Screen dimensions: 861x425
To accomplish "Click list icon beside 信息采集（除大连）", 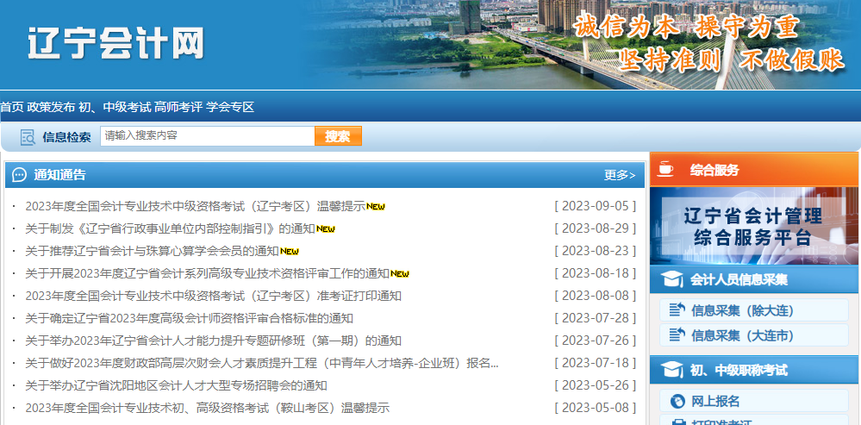I will (677, 310).
